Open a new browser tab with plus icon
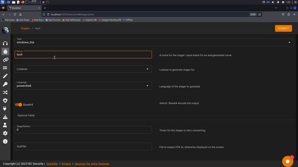This screenshot has height=167, width=298. click(x=45, y=8)
